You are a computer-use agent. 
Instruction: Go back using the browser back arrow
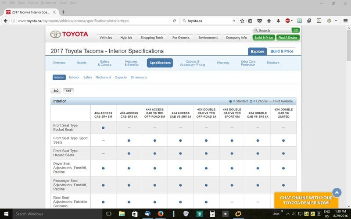click(5, 21)
